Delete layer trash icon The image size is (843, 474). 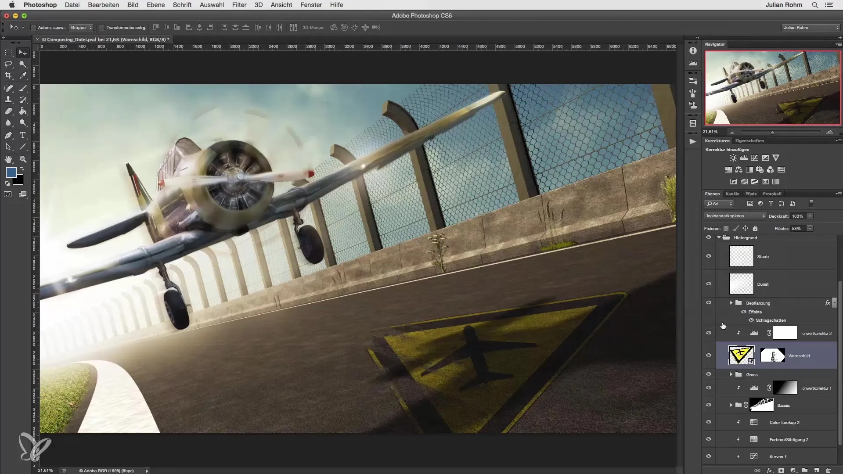pyautogui.click(x=828, y=470)
